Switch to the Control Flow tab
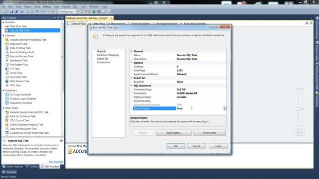319x179 pixels. tap(77, 24)
